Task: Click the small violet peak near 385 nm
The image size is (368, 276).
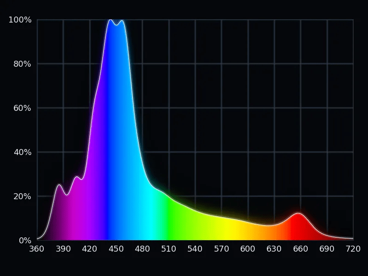Action: tap(59, 185)
